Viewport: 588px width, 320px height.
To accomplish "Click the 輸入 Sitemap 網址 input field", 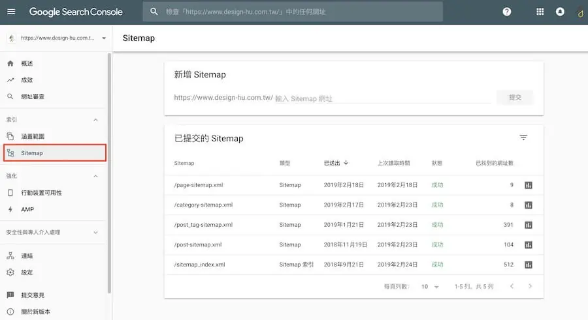I will pos(382,98).
